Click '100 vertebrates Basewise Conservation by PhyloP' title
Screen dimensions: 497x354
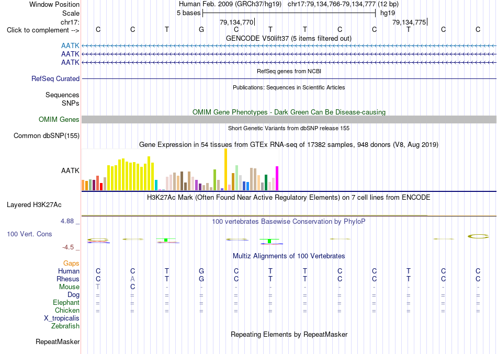[288, 222]
